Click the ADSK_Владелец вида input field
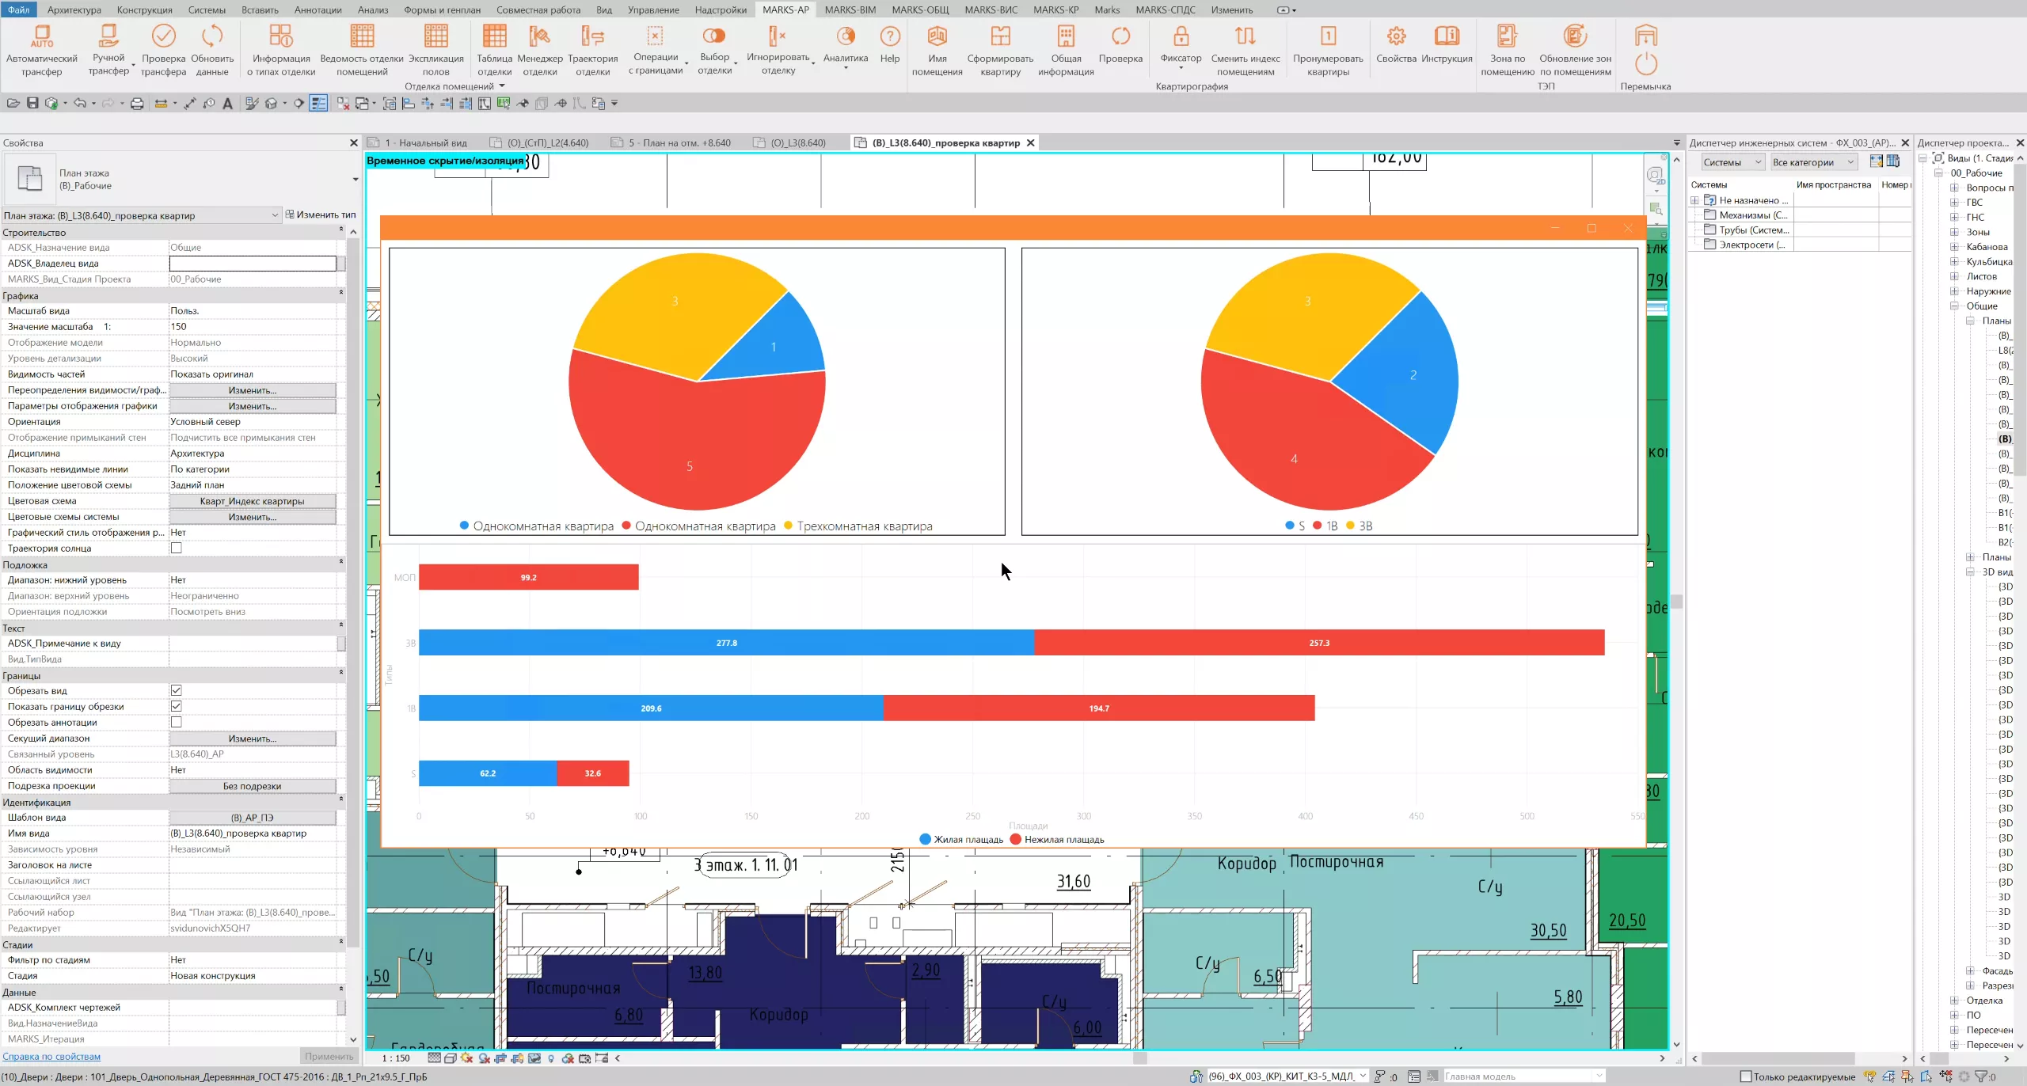The height and width of the screenshot is (1086, 2027). pyautogui.click(x=252, y=264)
